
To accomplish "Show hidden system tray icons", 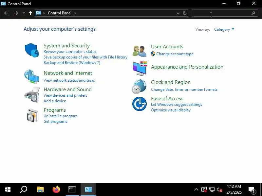I will pos(196,190).
